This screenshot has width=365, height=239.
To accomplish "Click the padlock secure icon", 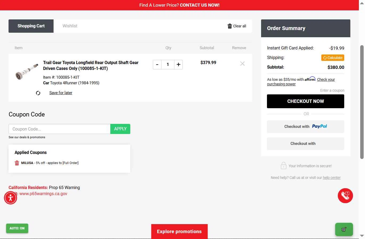I will [x=283, y=166].
